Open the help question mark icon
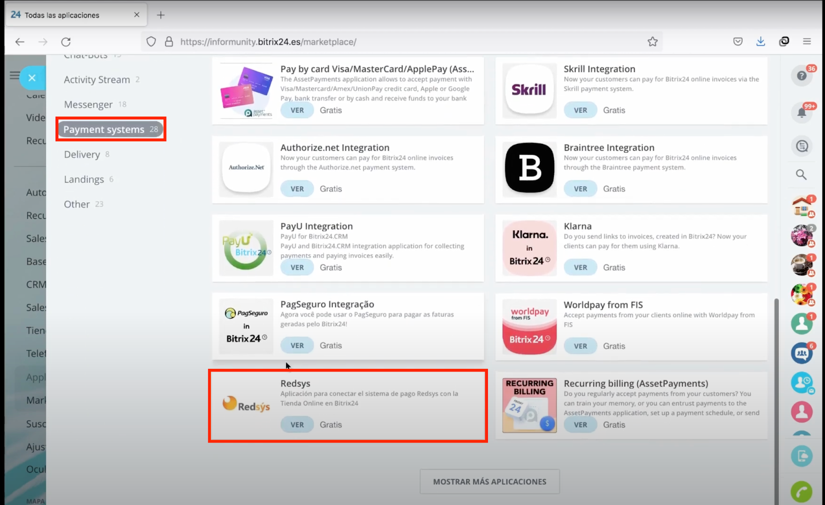The height and width of the screenshot is (505, 825). (x=802, y=76)
